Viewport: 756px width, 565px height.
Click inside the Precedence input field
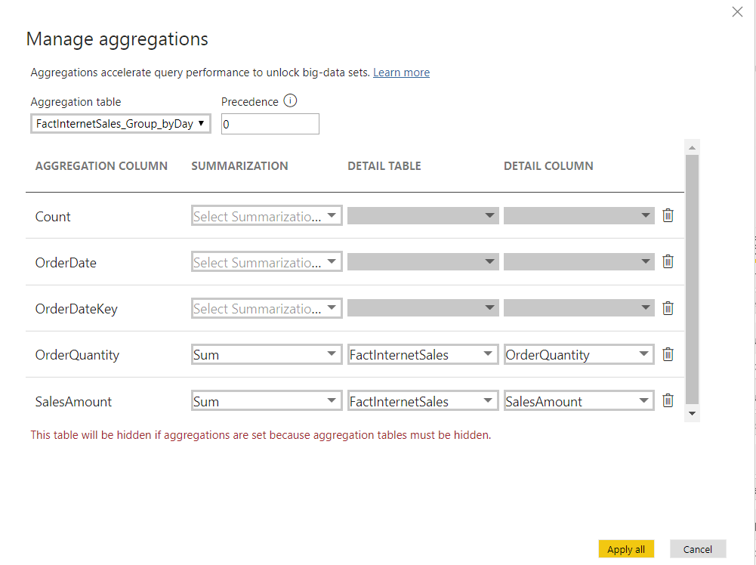[x=270, y=123]
